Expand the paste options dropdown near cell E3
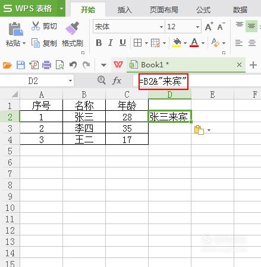Screen dimensions: 261x267 click(x=209, y=130)
